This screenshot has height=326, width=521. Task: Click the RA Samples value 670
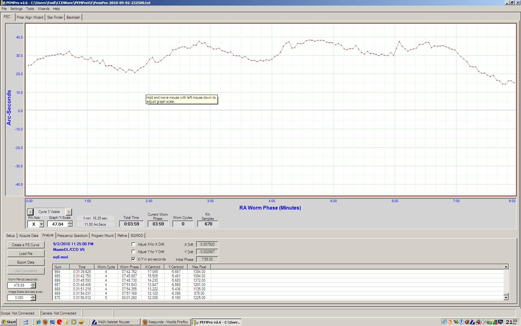tap(208, 224)
